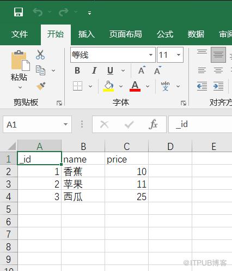Click the Insert Function fx icon
This screenshot has height=271, width=232.
point(153,124)
